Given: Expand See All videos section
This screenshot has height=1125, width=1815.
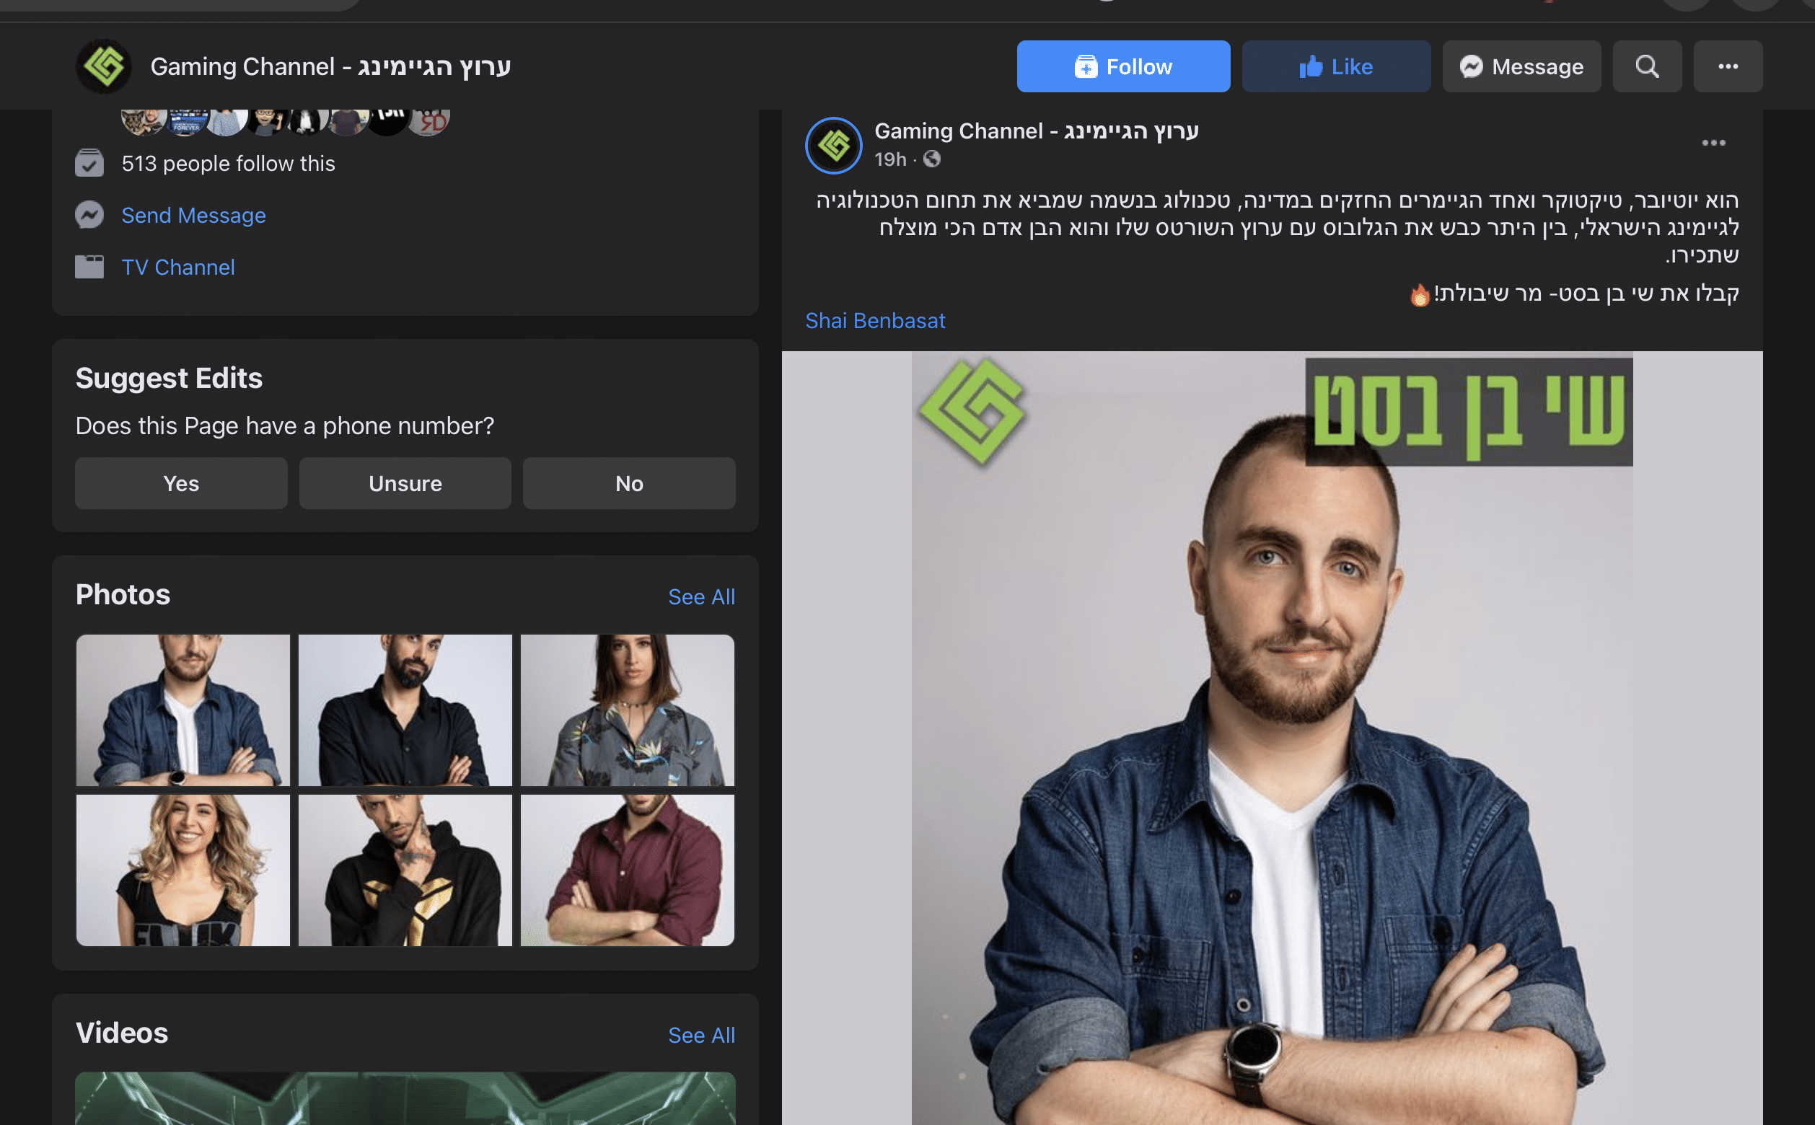Looking at the screenshot, I should coord(701,1033).
